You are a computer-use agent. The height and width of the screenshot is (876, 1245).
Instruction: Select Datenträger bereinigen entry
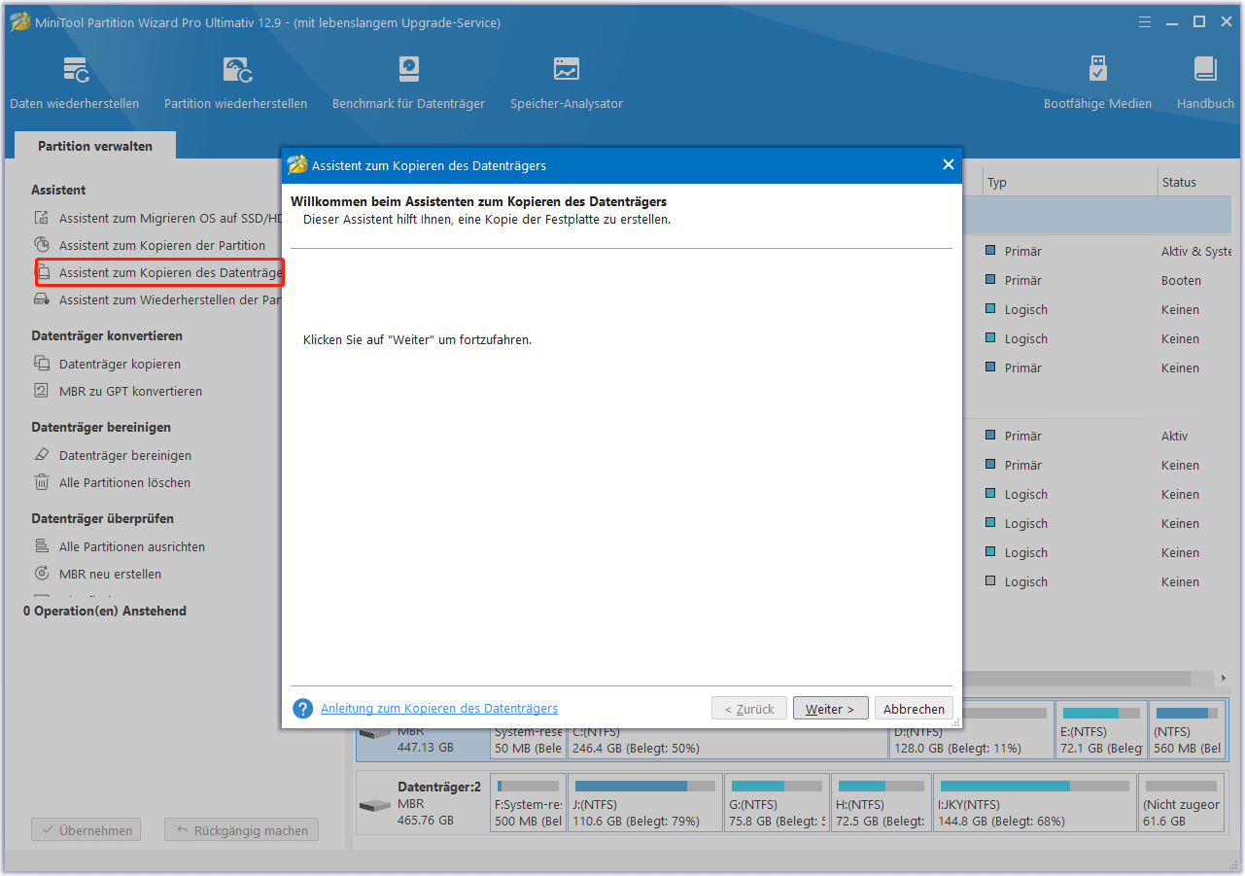pyautogui.click(x=125, y=455)
